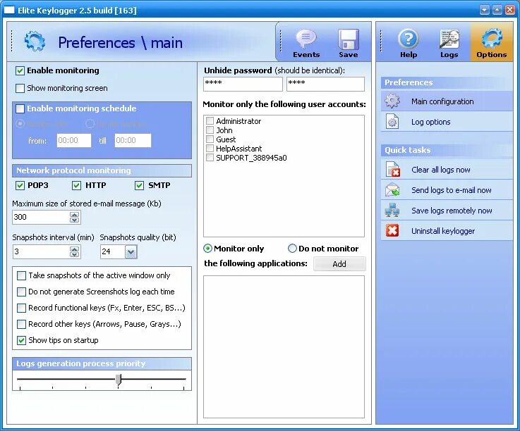Open the Events speech bubble icon

[x=306, y=39]
